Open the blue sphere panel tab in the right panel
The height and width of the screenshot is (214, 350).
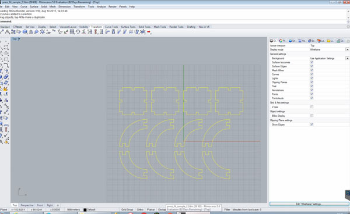(x=292, y=41)
